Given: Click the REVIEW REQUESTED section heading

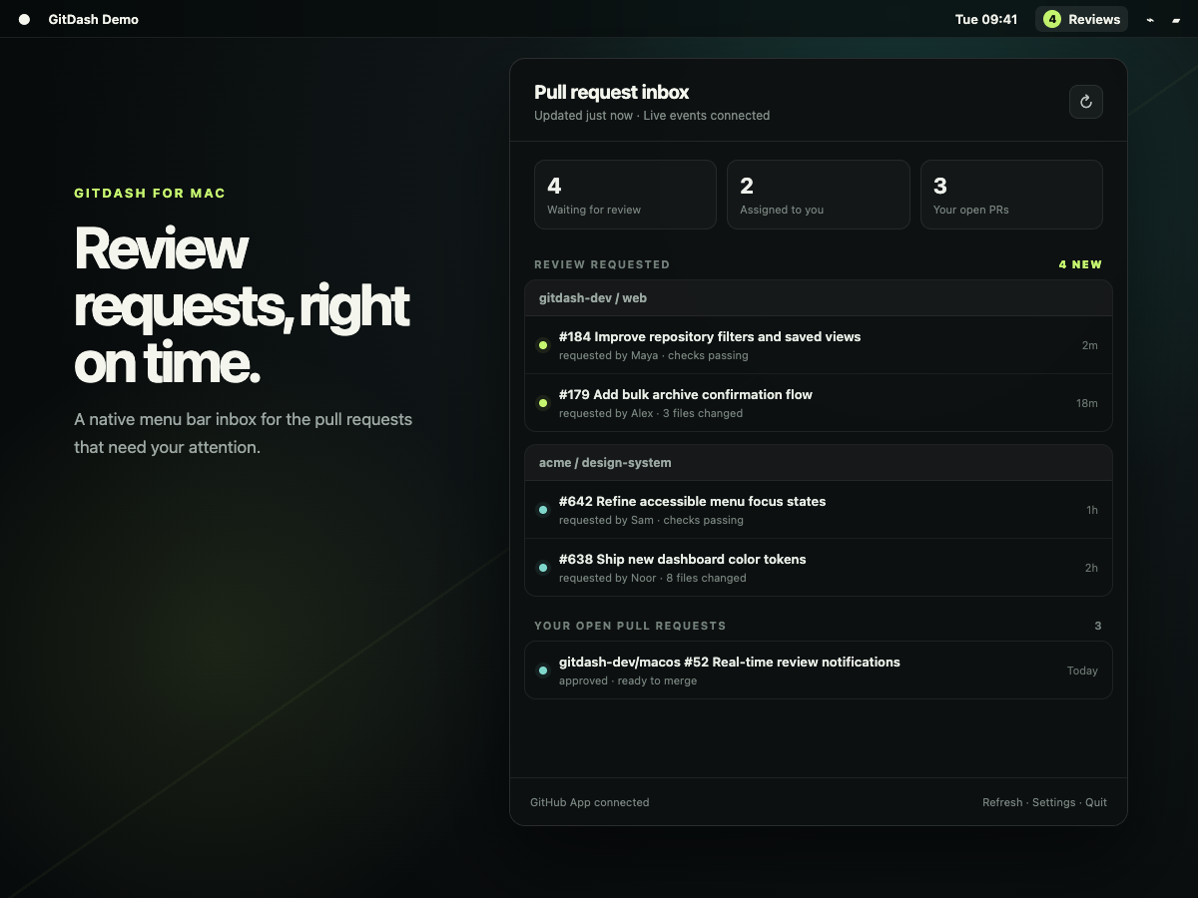Looking at the screenshot, I should pyautogui.click(x=602, y=264).
